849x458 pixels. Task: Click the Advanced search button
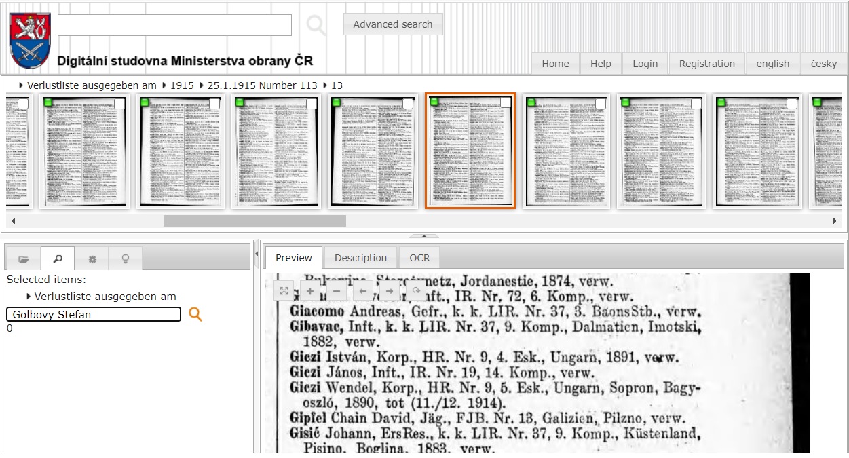pyautogui.click(x=392, y=24)
